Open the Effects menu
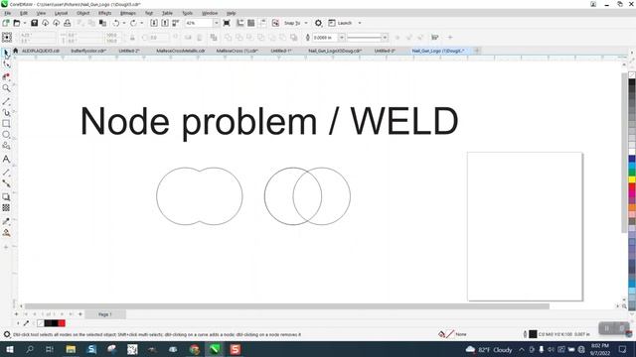The image size is (636, 357). tap(104, 13)
